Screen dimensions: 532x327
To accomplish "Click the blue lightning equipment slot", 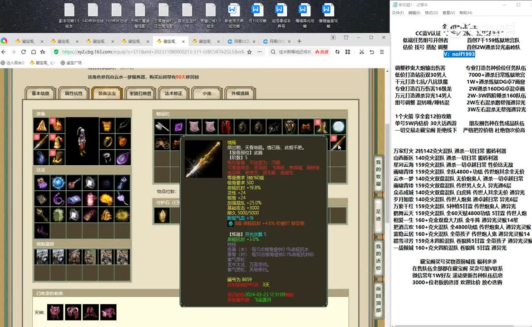I will click(41, 157).
